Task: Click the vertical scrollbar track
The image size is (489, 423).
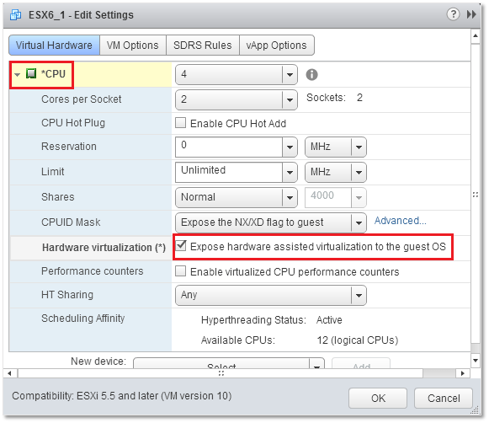Action: pyautogui.click(x=476, y=194)
